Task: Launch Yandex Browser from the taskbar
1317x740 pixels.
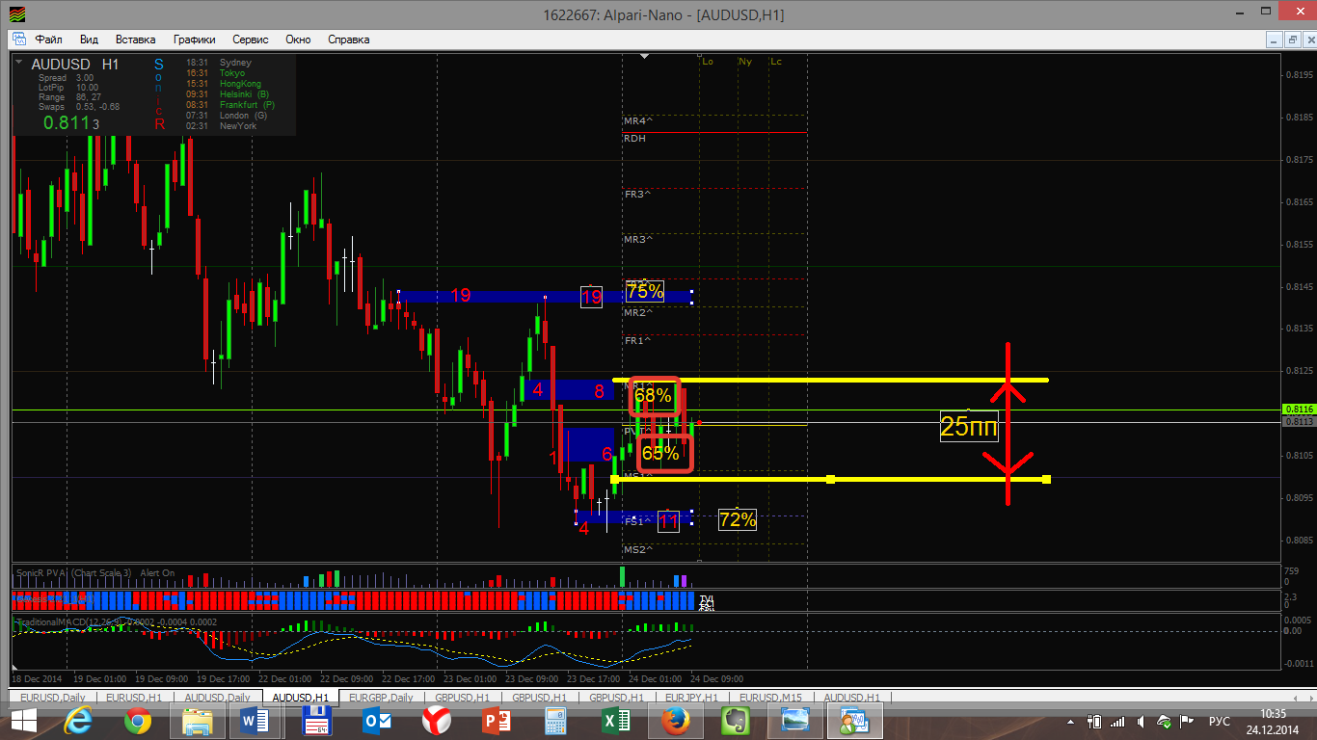Action: pyautogui.click(x=436, y=721)
